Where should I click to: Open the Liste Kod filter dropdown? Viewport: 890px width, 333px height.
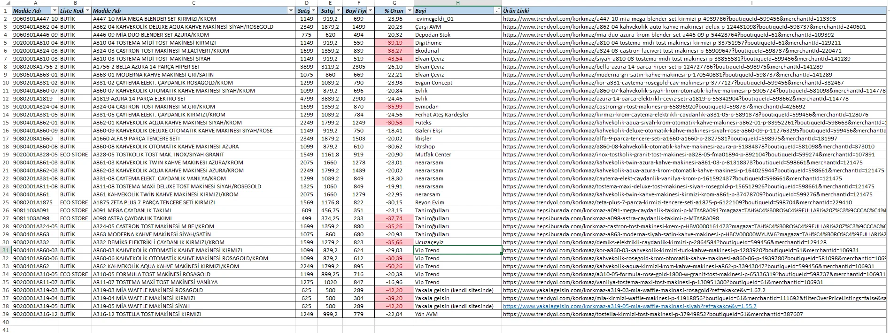(x=88, y=10)
